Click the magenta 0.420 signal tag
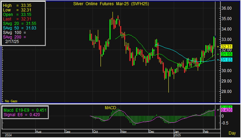Image resolution: width=241 pixels, height=138 pixels. [227, 110]
